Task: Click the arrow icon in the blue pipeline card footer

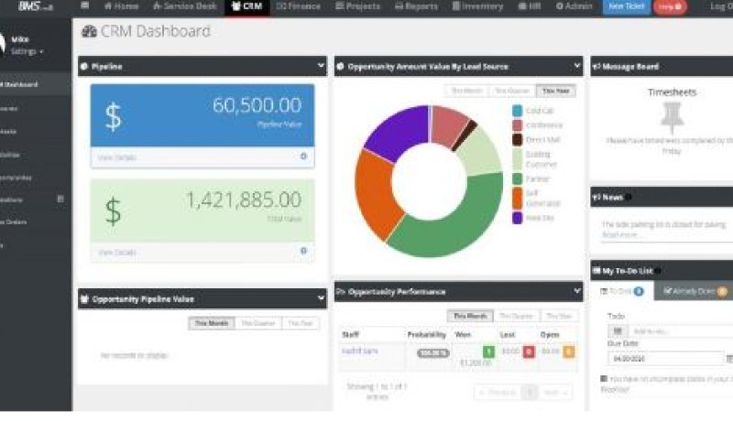Action: [303, 157]
